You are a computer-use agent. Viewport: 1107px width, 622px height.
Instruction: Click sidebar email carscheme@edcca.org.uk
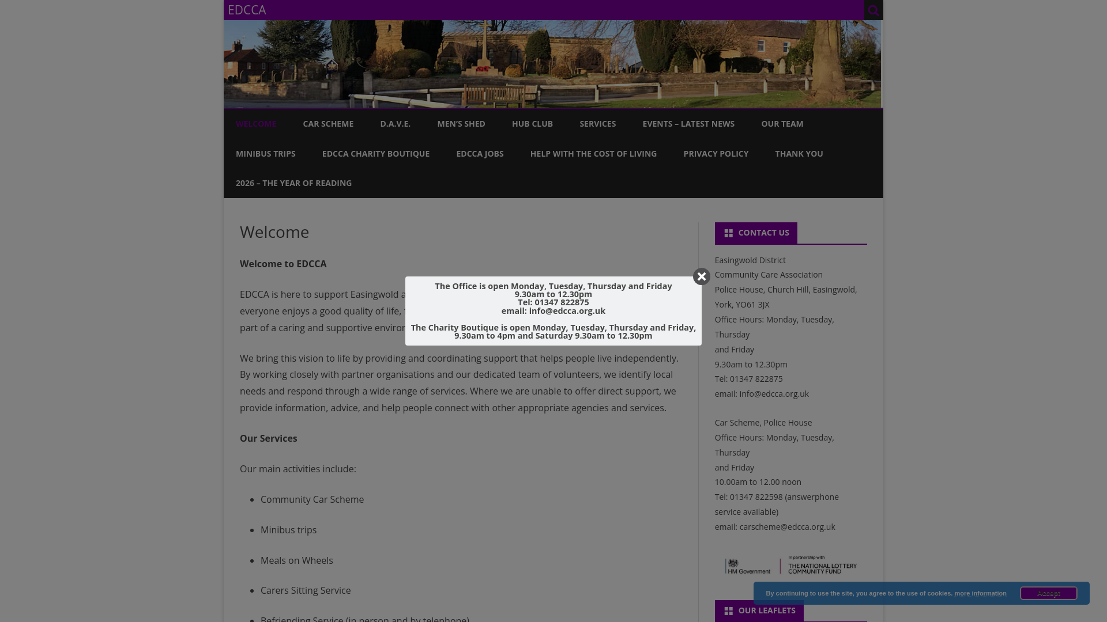coord(787,527)
